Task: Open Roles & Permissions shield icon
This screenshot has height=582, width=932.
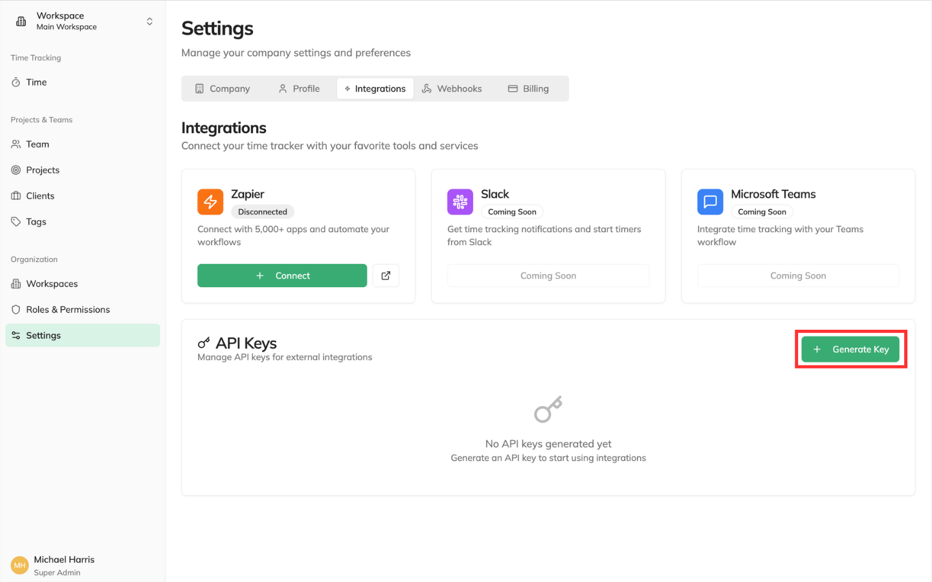Action: pyautogui.click(x=14, y=309)
